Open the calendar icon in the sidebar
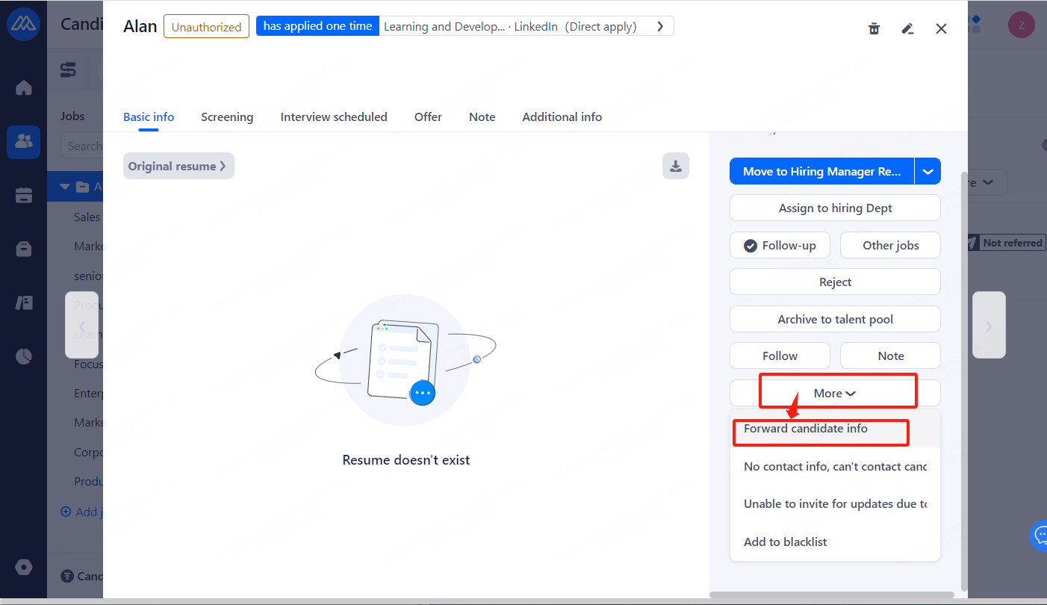 pyautogui.click(x=24, y=196)
